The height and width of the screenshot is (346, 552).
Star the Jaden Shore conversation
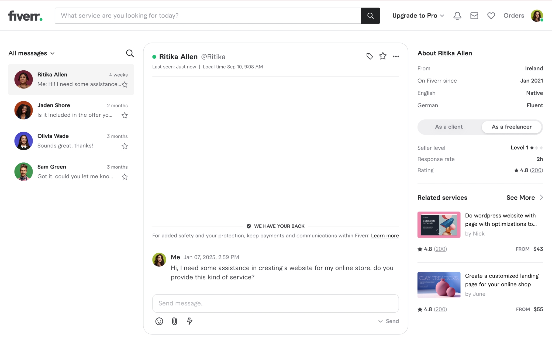pyautogui.click(x=125, y=115)
